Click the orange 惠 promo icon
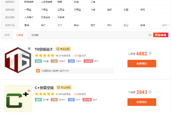The image size is (171, 113). coord(38,71)
